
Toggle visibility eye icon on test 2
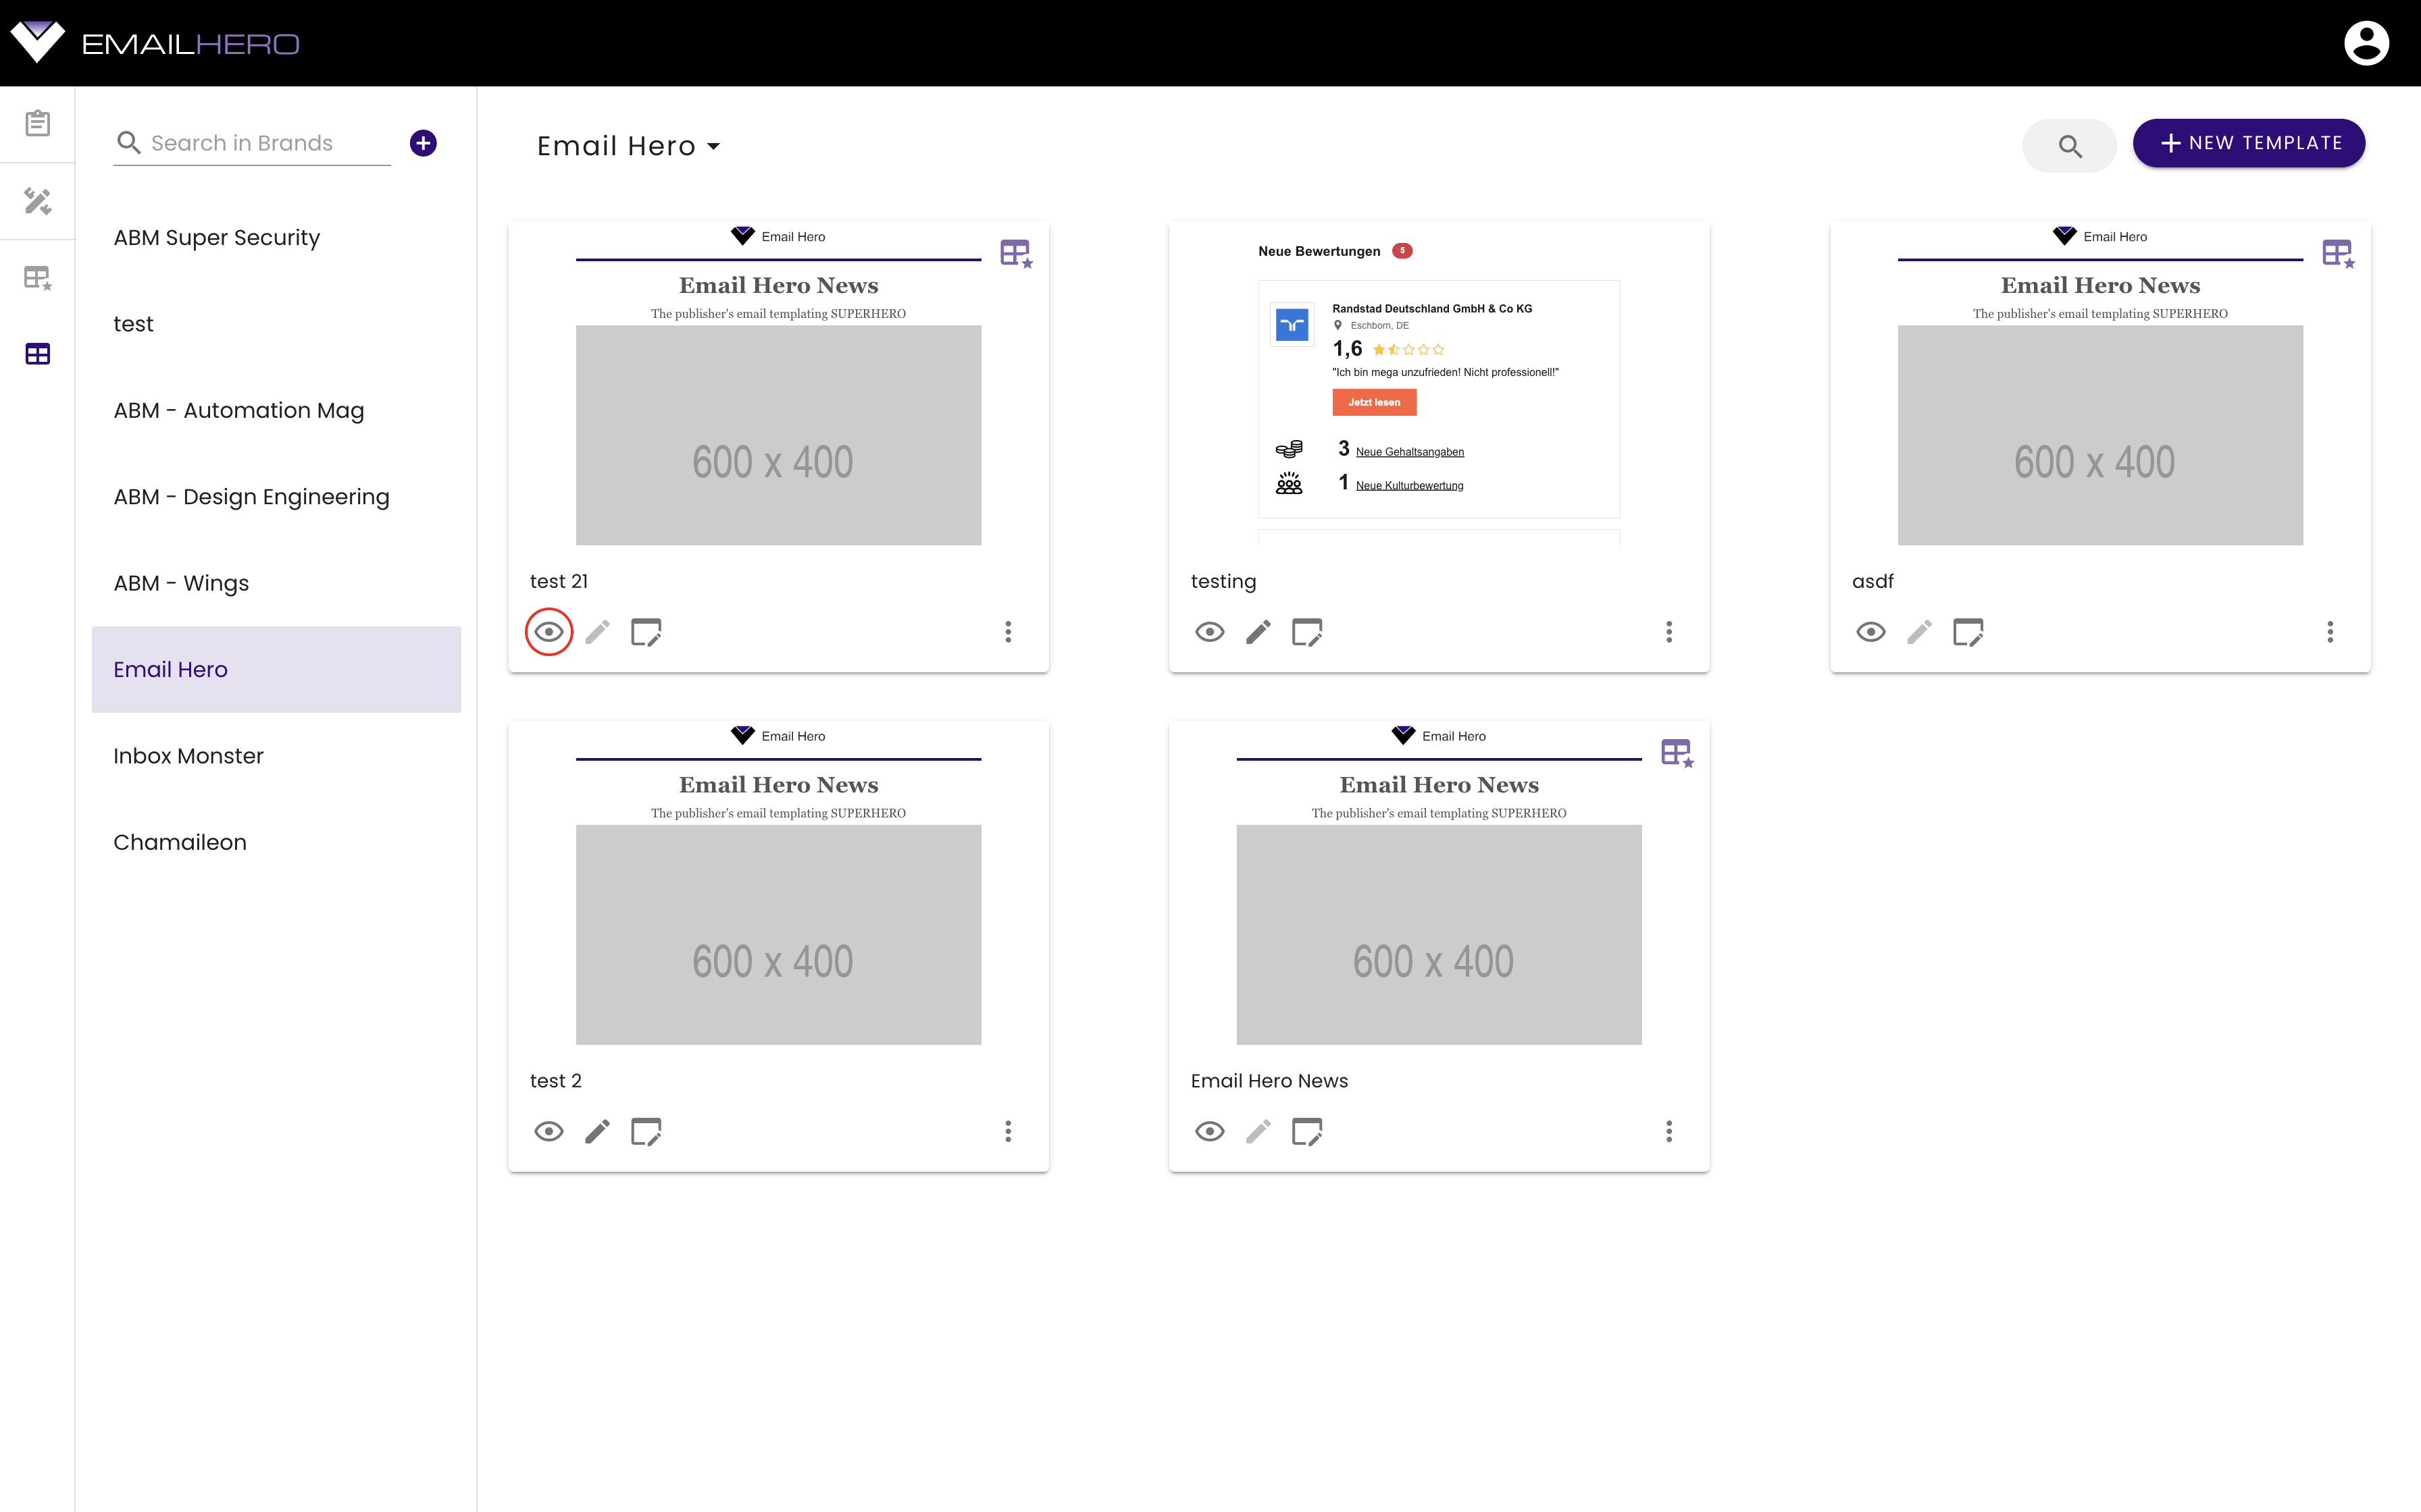pyautogui.click(x=549, y=1132)
